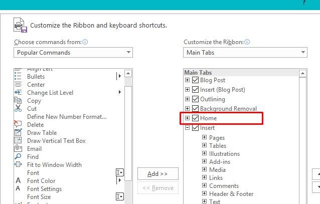Select the Illustrations label in tree

[x=224, y=153]
